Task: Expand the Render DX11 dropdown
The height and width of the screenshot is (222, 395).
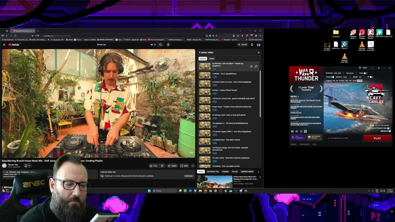Action: 362,77
